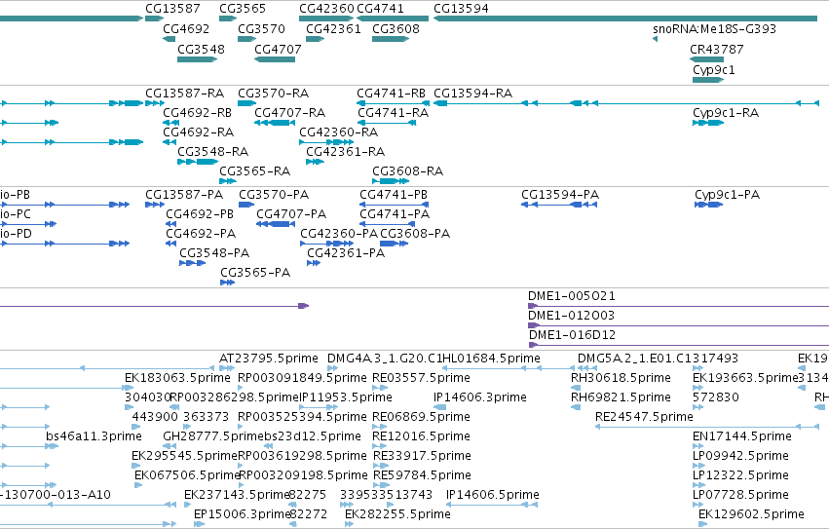This screenshot has height=529, width=829.
Task: Click the CG3570 gene label
Action: click(261, 28)
